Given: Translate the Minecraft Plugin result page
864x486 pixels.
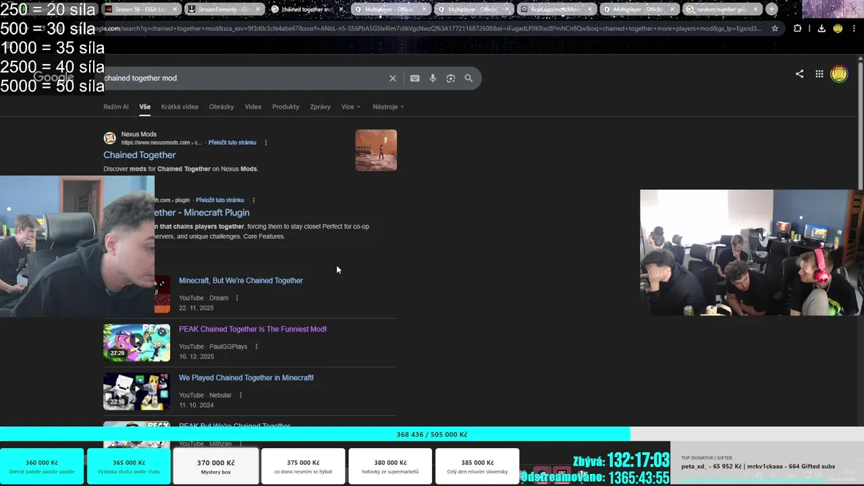Looking at the screenshot, I should [x=220, y=200].
